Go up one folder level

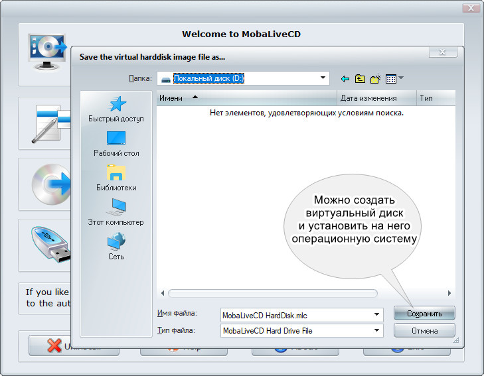click(360, 79)
